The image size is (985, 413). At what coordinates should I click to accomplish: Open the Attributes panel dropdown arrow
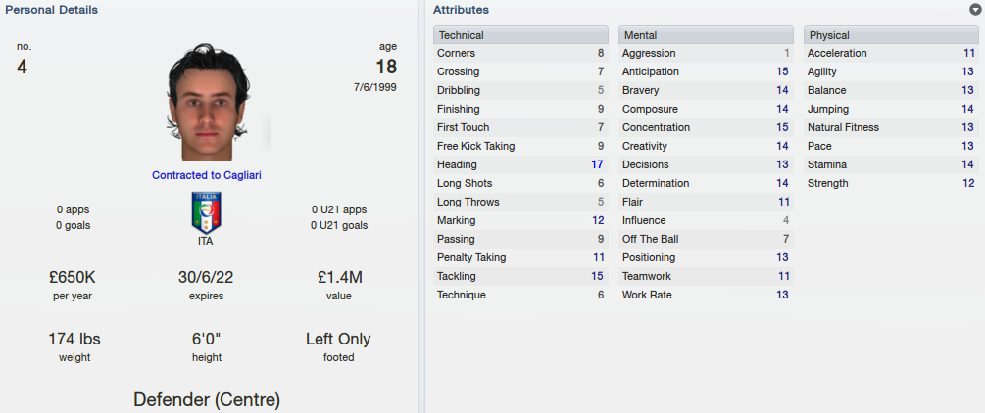(x=975, y=10)
